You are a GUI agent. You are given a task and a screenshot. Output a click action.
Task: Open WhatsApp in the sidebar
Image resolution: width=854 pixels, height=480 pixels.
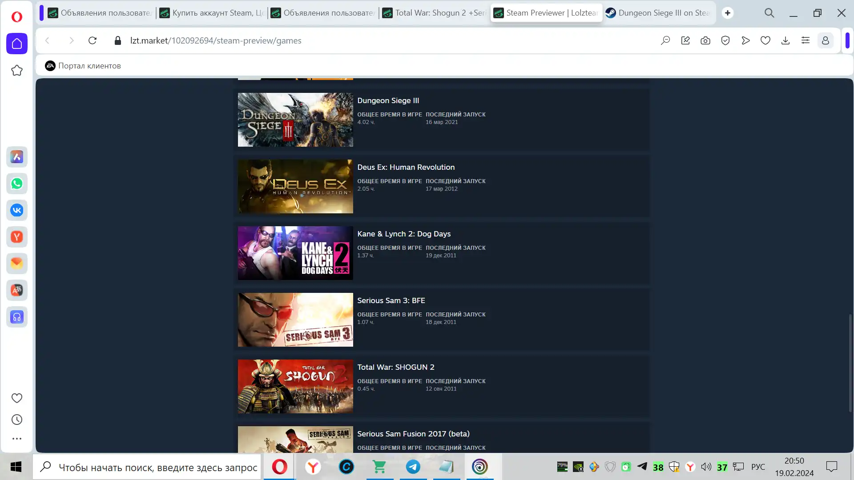[x=17, y=184]
